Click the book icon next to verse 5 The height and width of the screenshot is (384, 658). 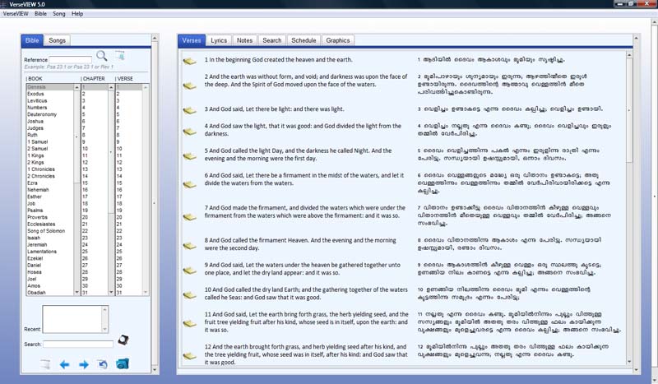click(189, 155)
